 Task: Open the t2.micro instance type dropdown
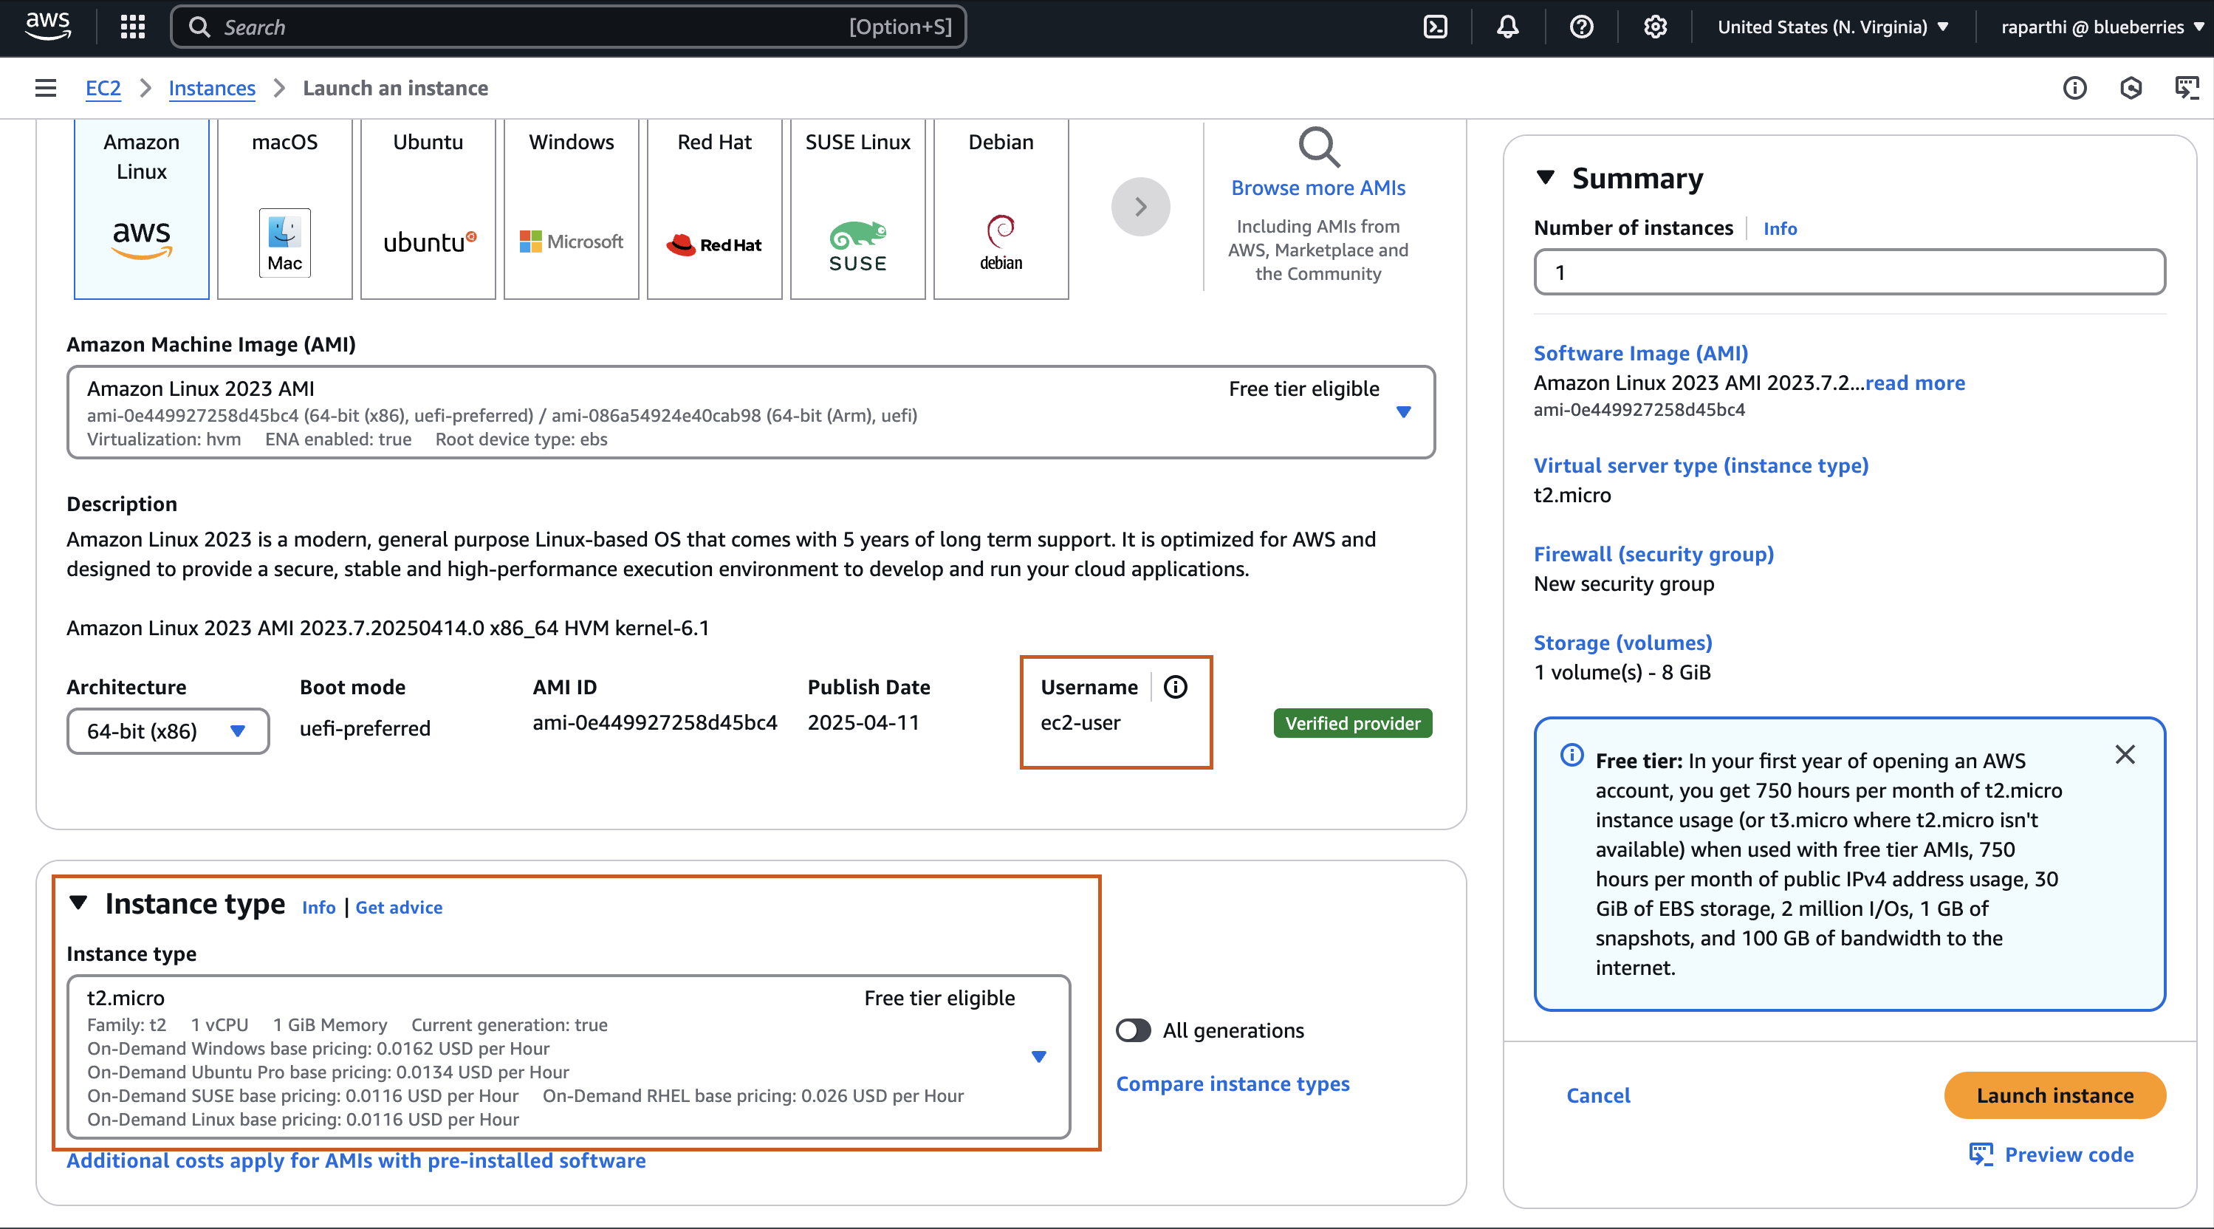(569, 1057)
